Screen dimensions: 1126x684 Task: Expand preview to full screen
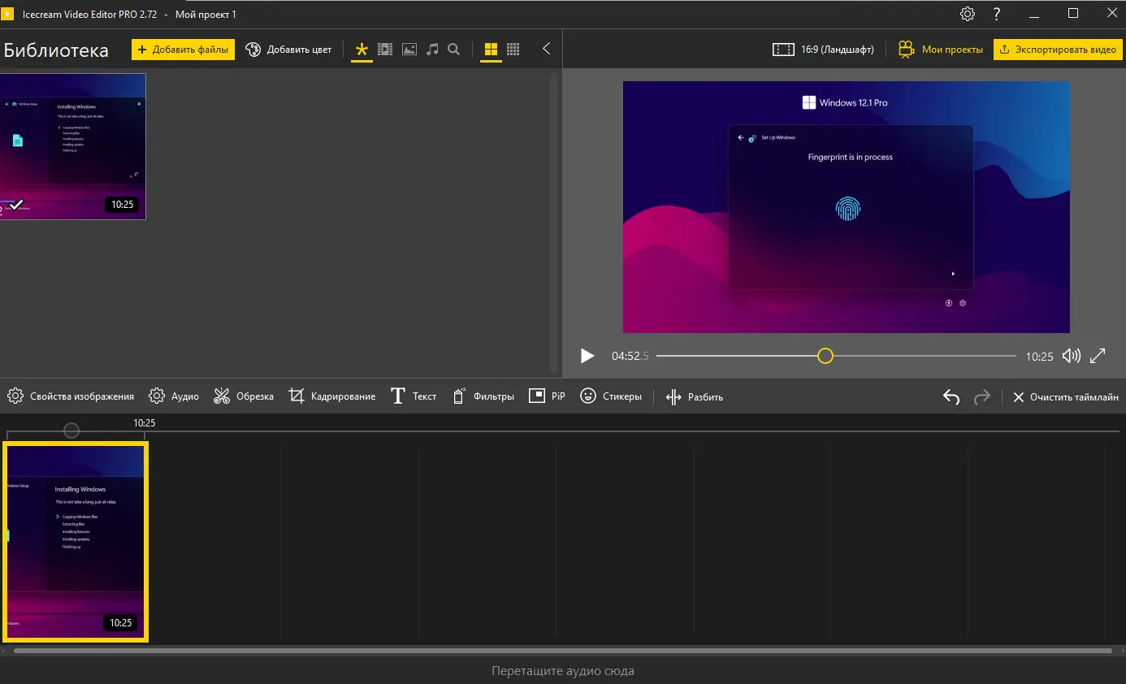click(x=1098, y=356)
